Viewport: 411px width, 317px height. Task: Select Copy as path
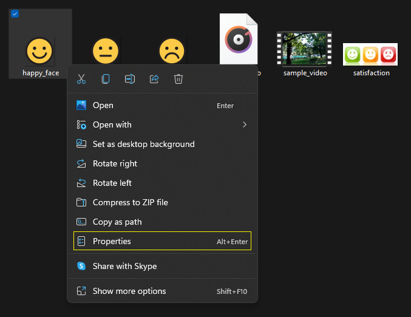[162, 222]
